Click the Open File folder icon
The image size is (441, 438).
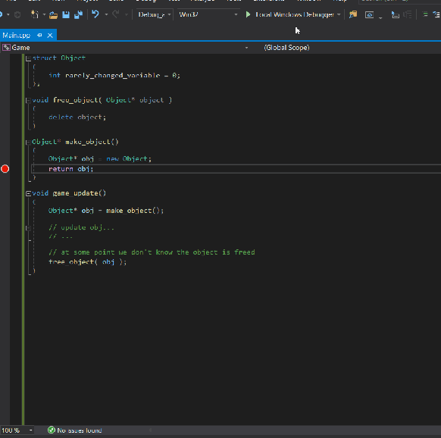(x=53, y=14)
